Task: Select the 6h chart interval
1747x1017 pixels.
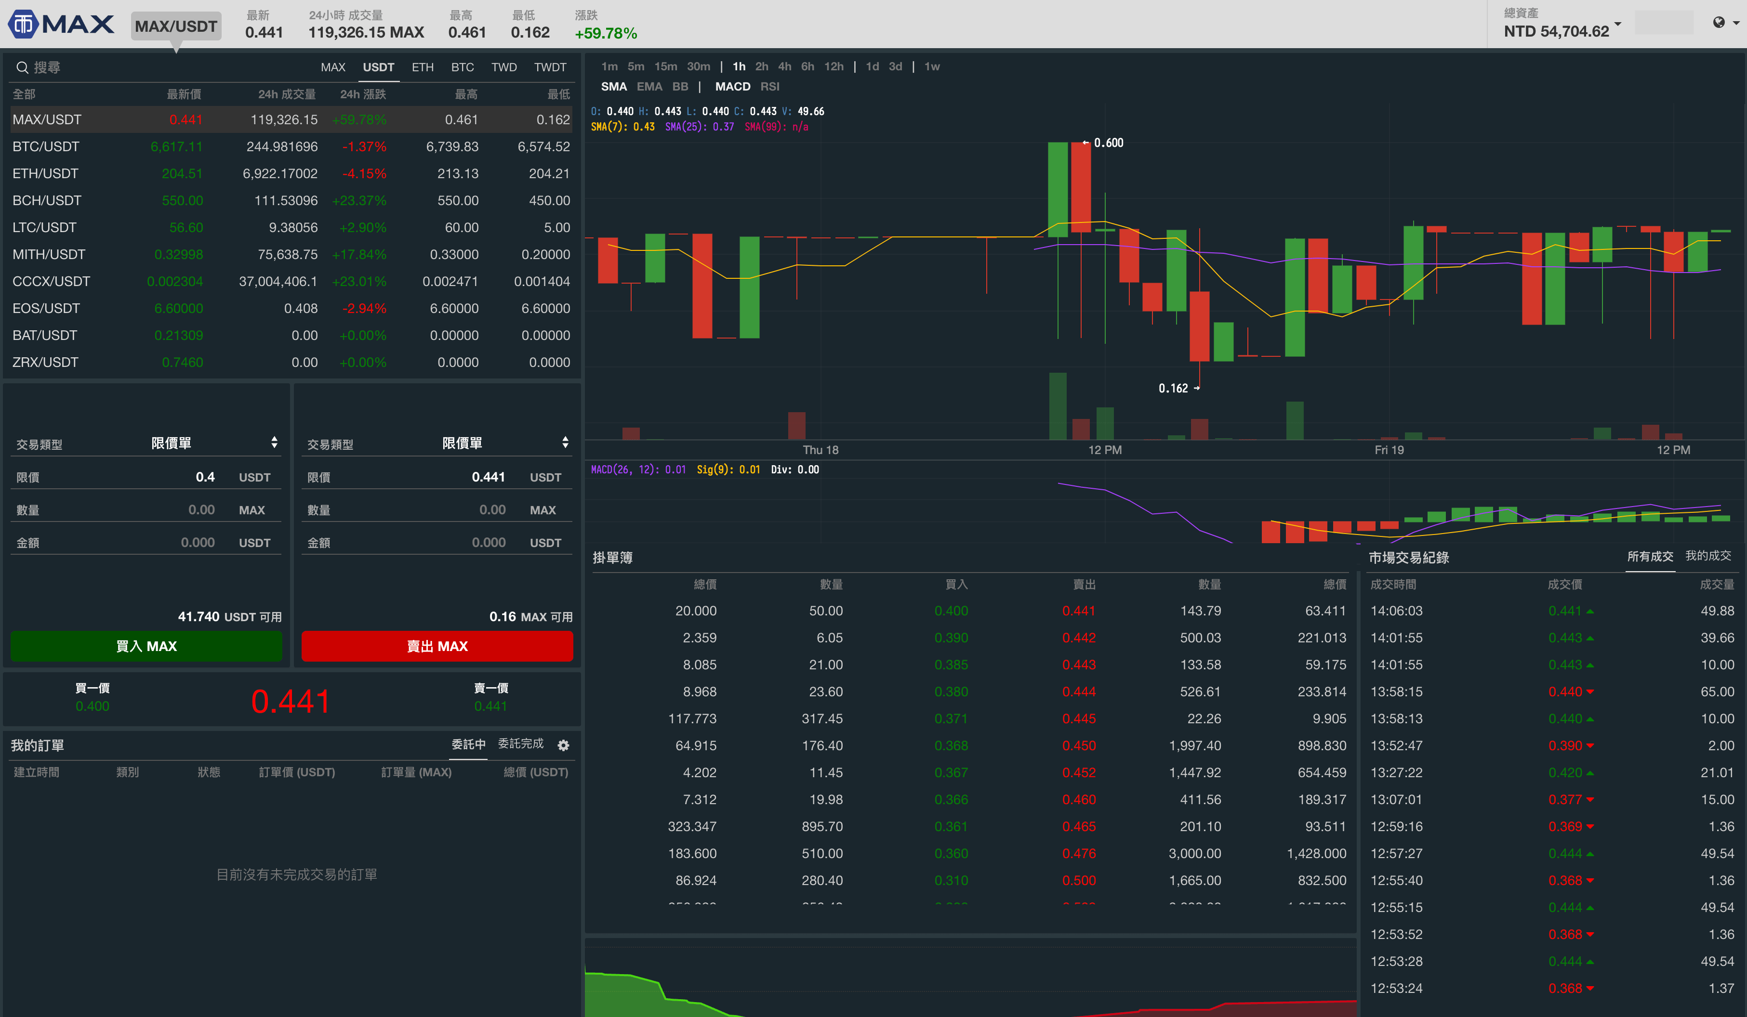Action: pyautogui.click(x=807, y=66)
